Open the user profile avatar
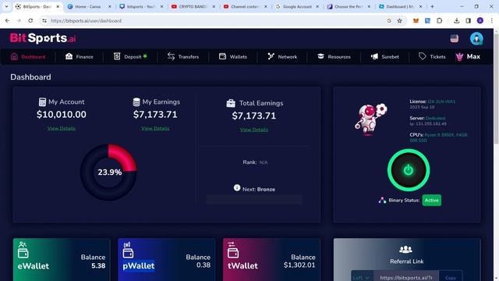The image size is (499, 281). 476,38
